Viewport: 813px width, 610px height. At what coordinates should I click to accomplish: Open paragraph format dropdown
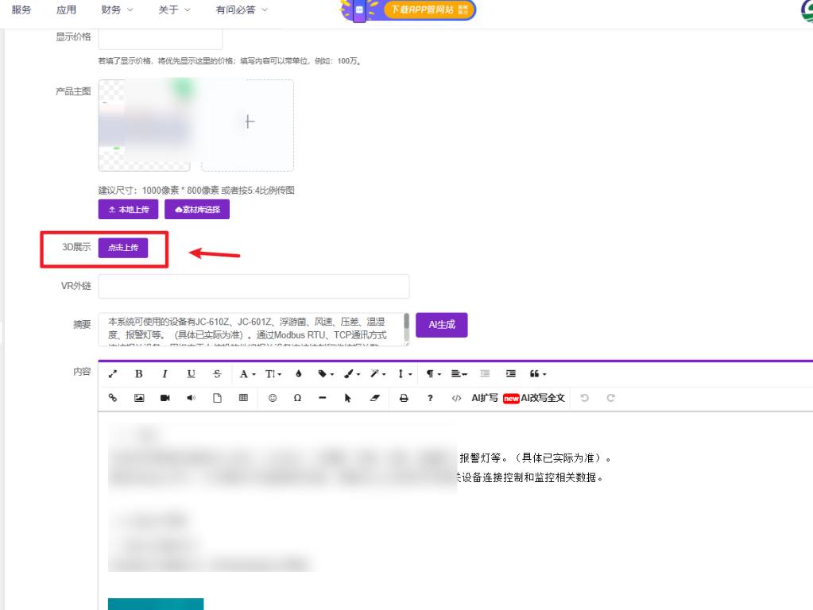[x=433, y=373]
